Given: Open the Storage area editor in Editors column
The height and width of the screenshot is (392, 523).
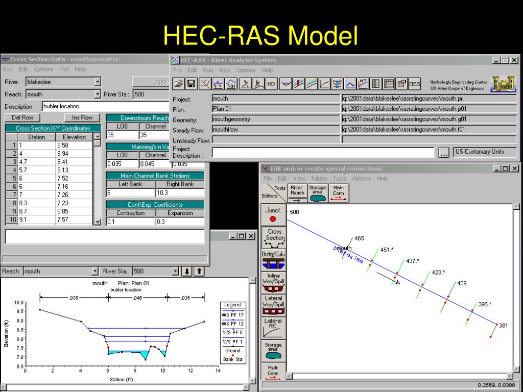Looking at the screenshot, I should [x=273, y=351].
